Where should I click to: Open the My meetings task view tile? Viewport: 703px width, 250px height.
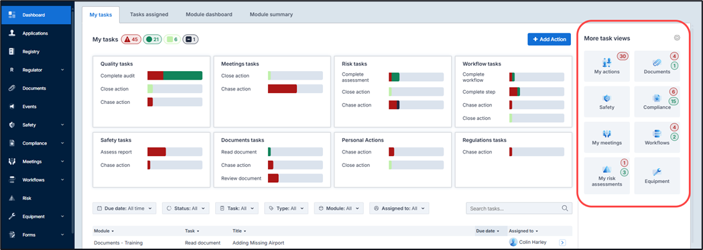(606, 137)
